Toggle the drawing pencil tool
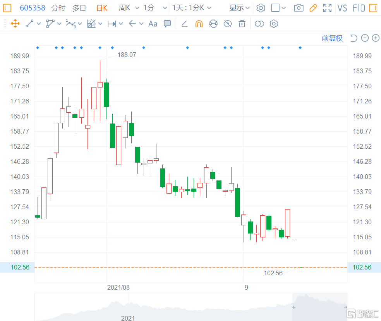 [x=313, y=8]
